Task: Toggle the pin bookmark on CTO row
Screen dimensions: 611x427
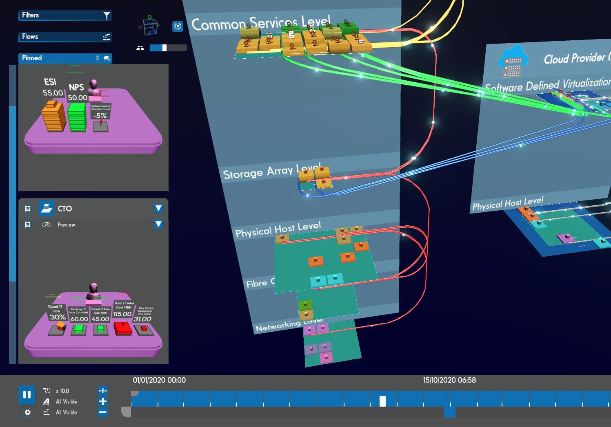Action: (x=28, y=209)
